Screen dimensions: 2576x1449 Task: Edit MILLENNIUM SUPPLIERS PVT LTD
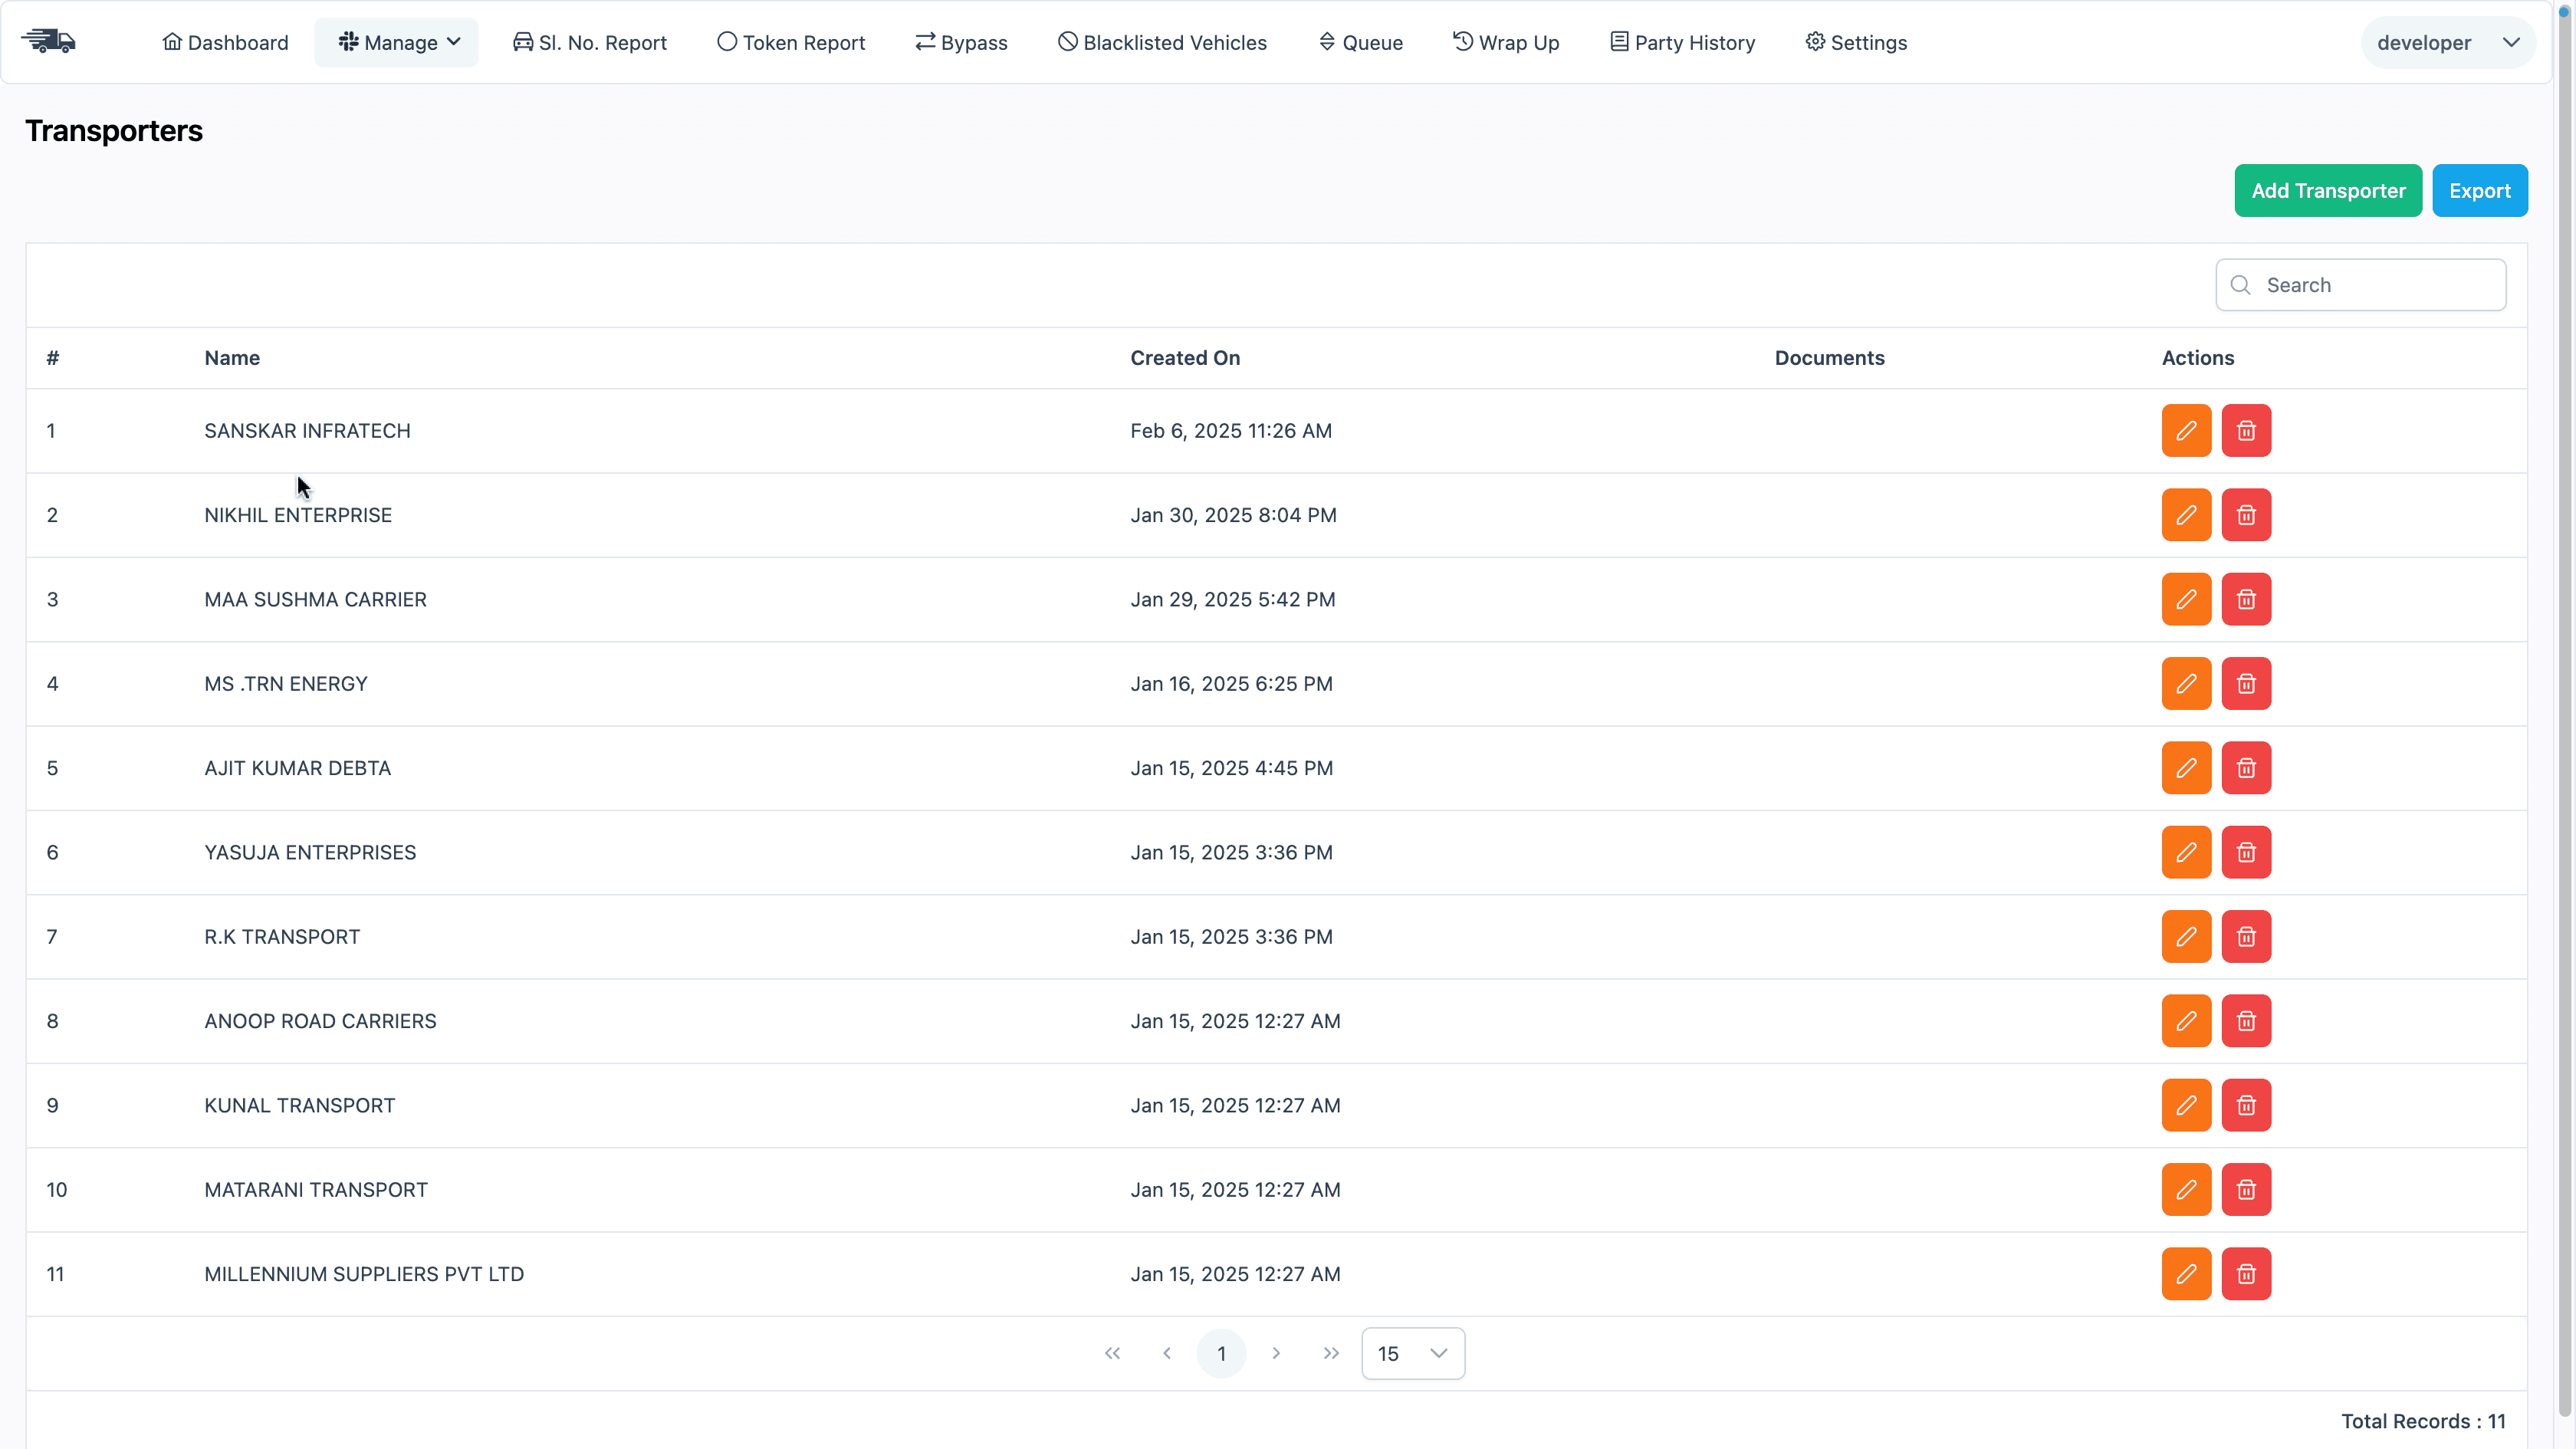pos(2186,1274)
